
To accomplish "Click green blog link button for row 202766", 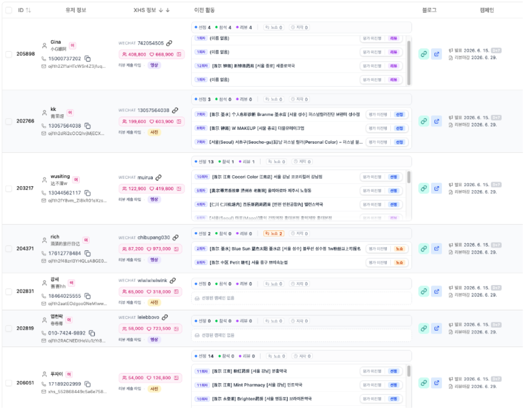I will click(424, 121).
